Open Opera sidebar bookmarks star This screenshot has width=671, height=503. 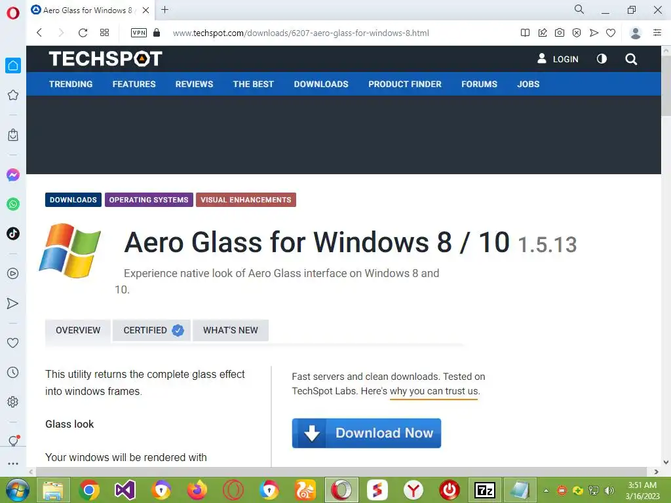[x=13, y=95]
